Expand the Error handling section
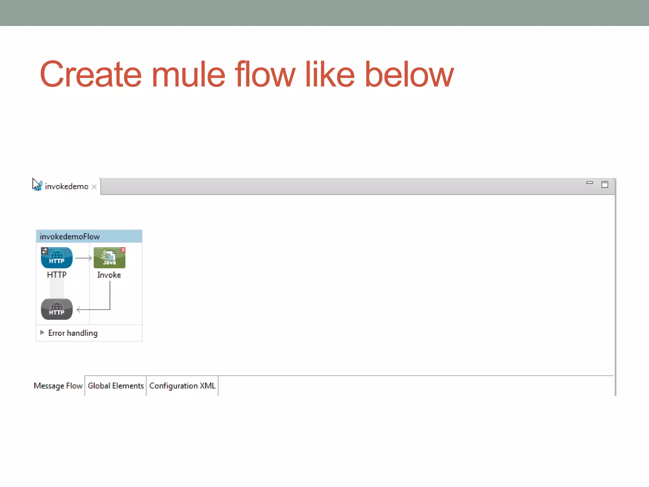The height and width of the screenshot is (487, 649). coord(42,333)
